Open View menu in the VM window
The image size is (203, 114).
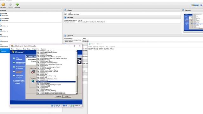(x=24, y=49)
